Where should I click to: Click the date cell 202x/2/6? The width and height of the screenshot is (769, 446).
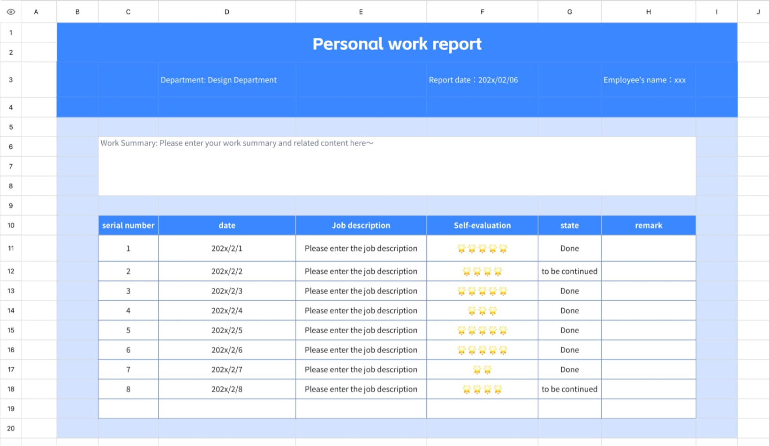tap(227, 350)
